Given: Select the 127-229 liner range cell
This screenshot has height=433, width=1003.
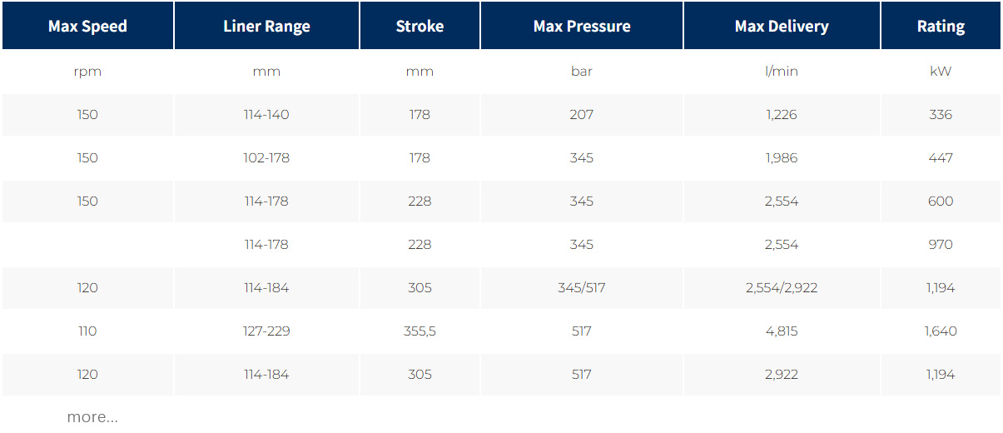Looking at the screenshot, I should coord(266,331).
